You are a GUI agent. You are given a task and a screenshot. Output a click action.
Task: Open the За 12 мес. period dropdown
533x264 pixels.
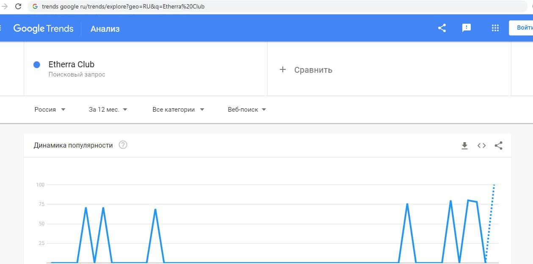tap(108, 110)
